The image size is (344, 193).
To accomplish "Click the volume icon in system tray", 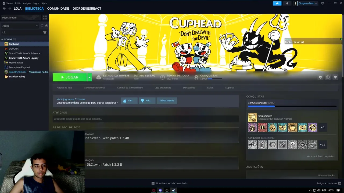I will (318, 190).
